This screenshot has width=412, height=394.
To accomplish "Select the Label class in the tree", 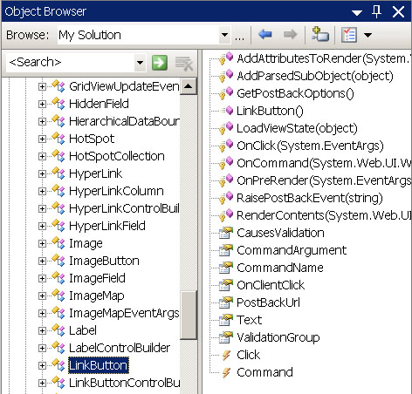I will click(83, 330).
